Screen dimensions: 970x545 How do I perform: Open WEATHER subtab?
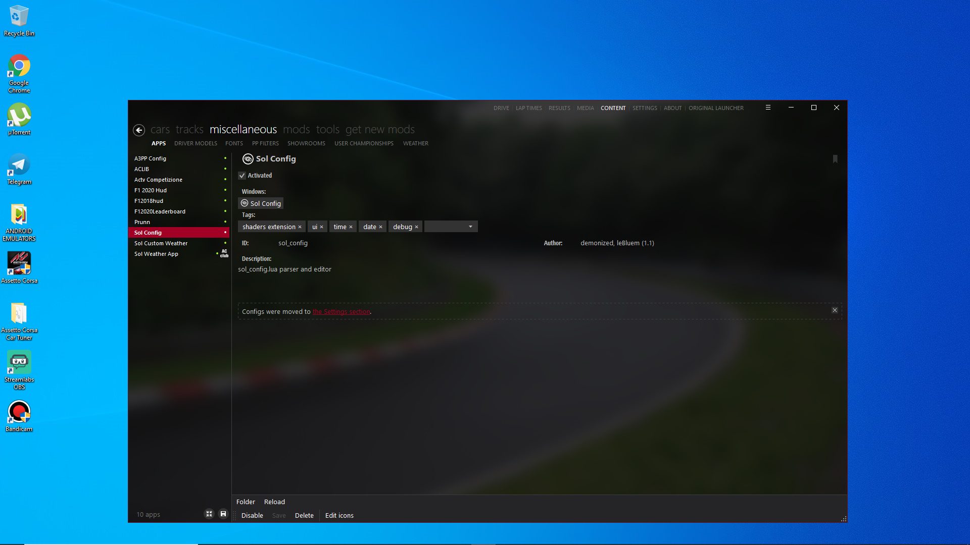415,143
